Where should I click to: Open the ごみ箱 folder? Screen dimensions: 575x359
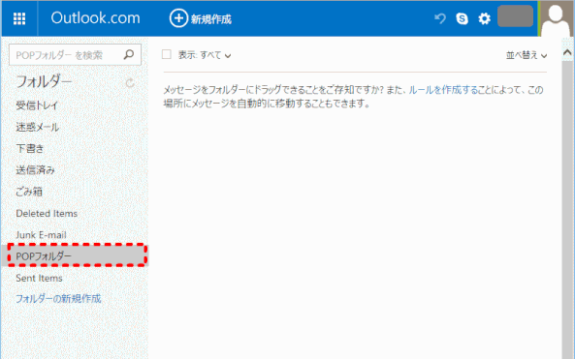(29, 192)
